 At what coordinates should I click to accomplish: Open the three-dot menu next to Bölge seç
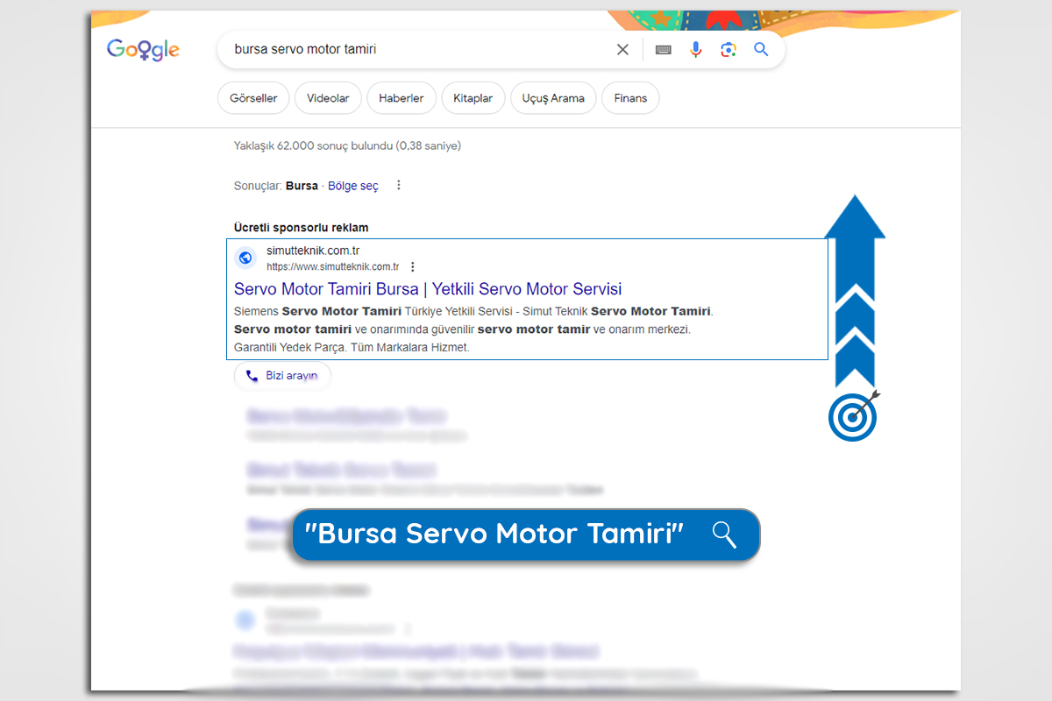click(x=399, y=185)
